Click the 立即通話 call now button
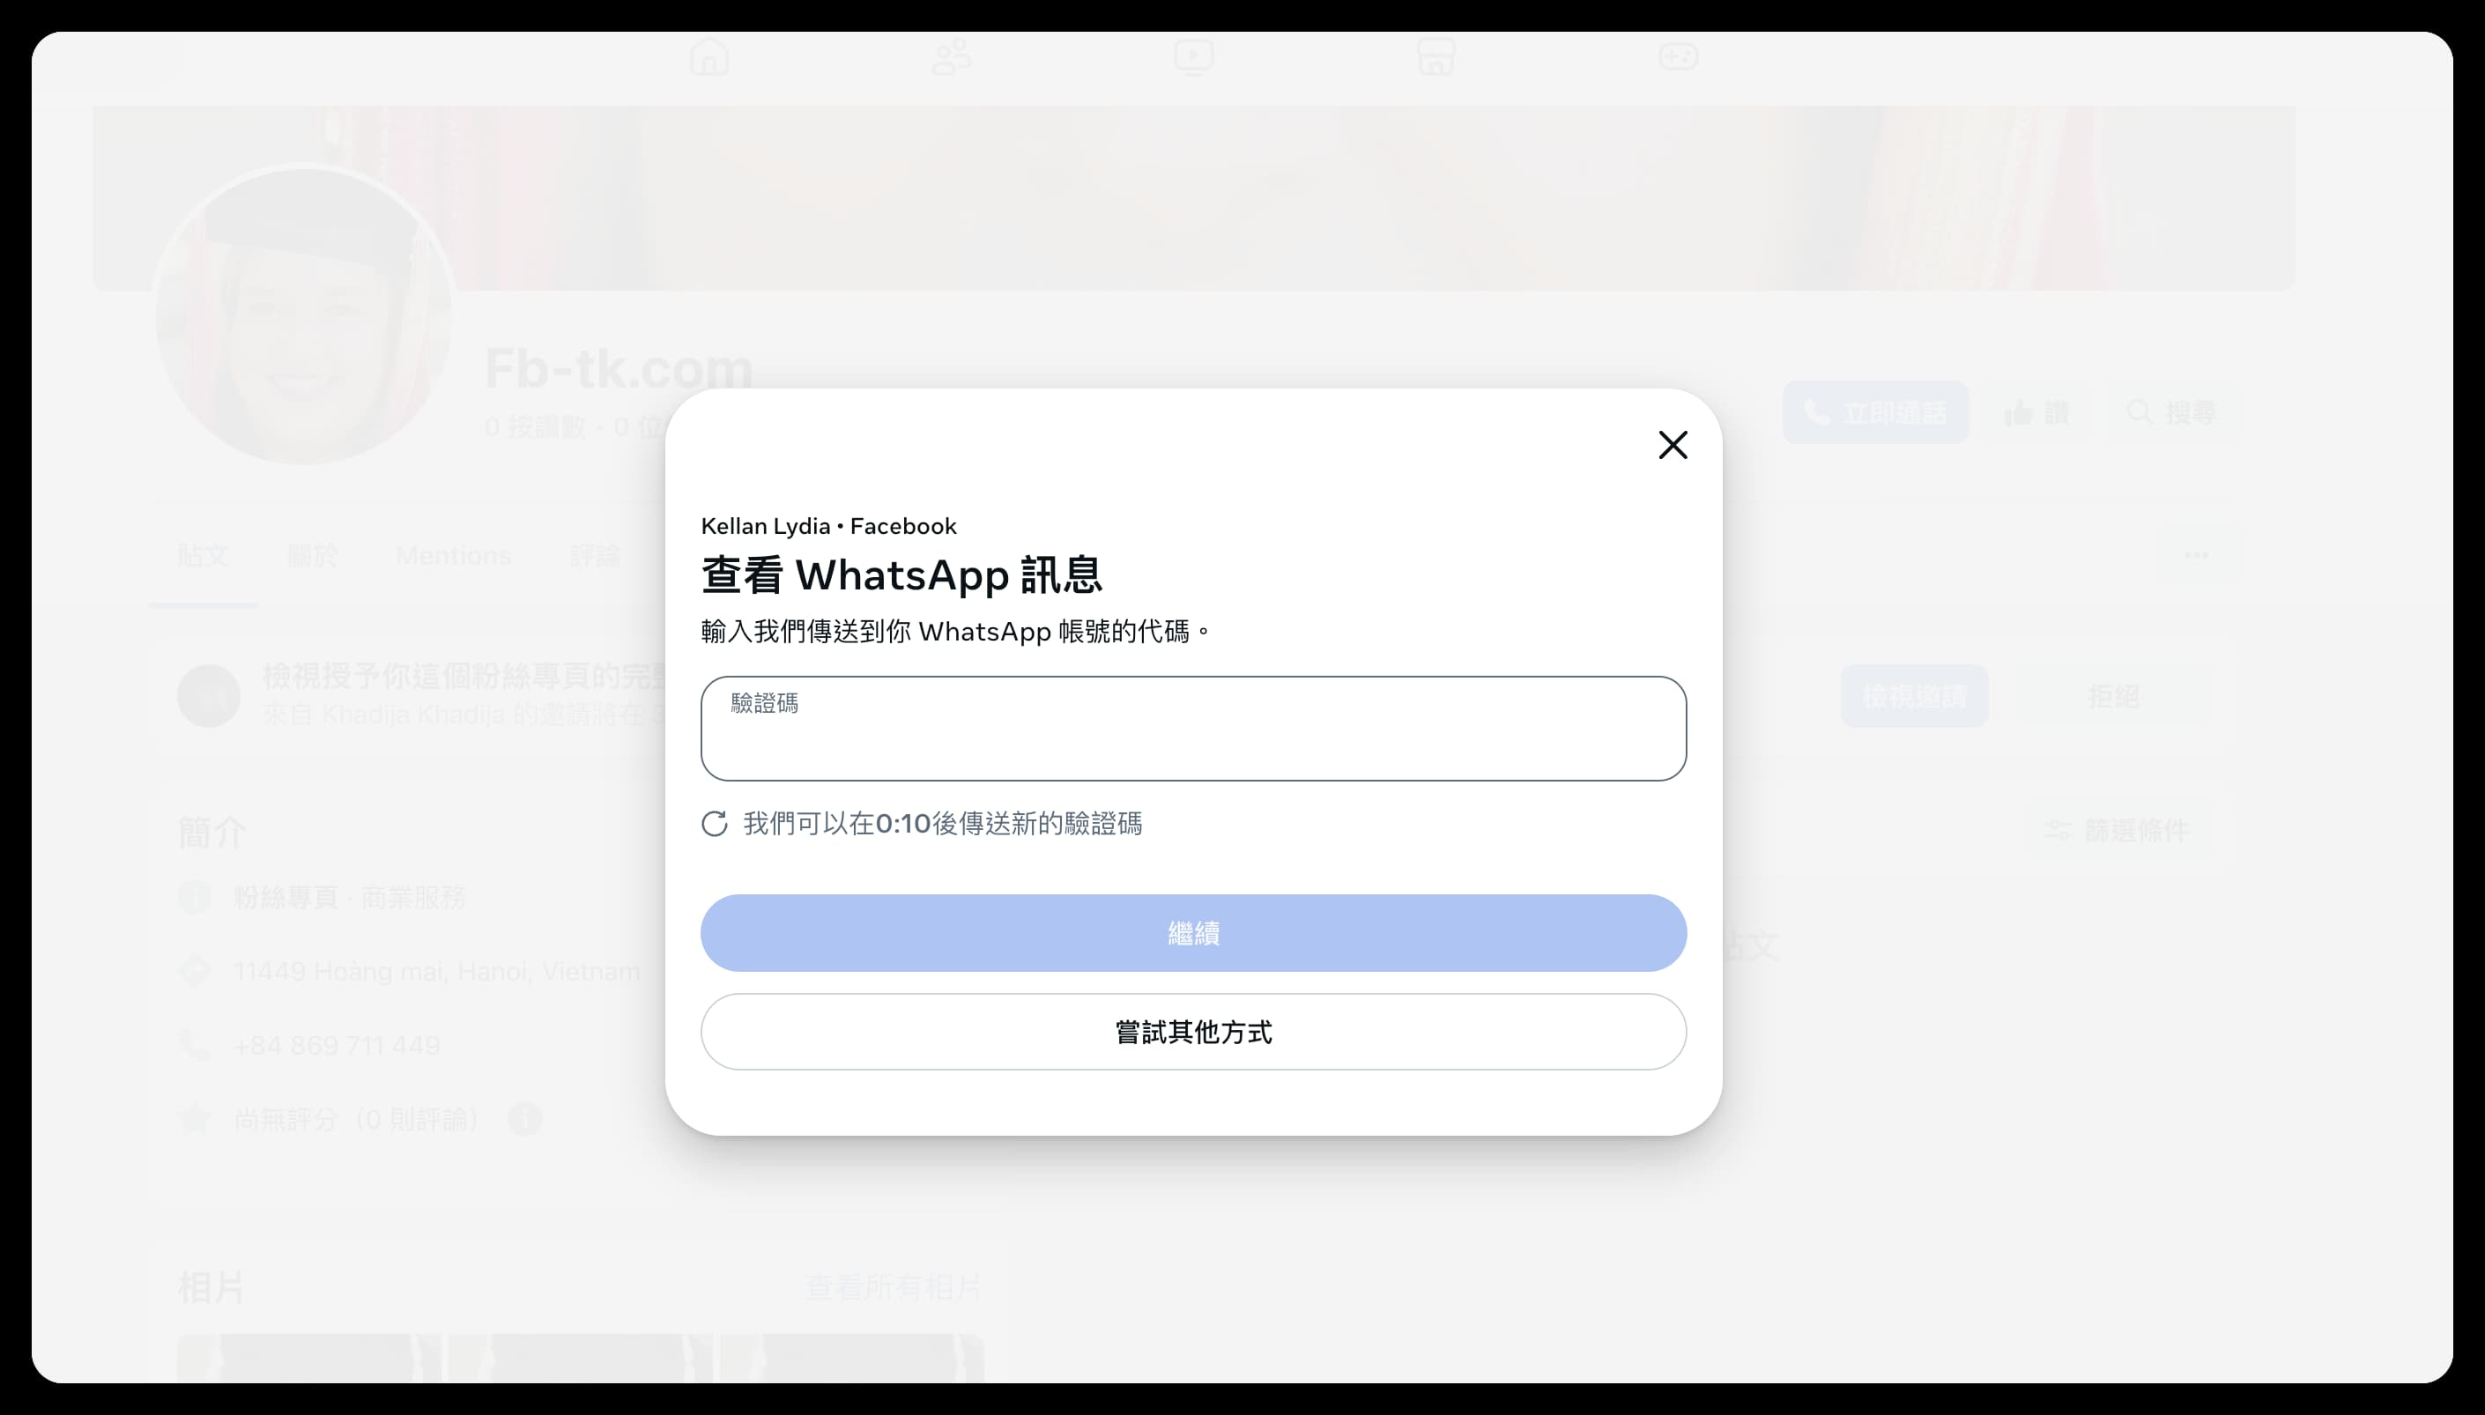This screenshot has width=2485, height=1415. click(x=1876, y=413)
